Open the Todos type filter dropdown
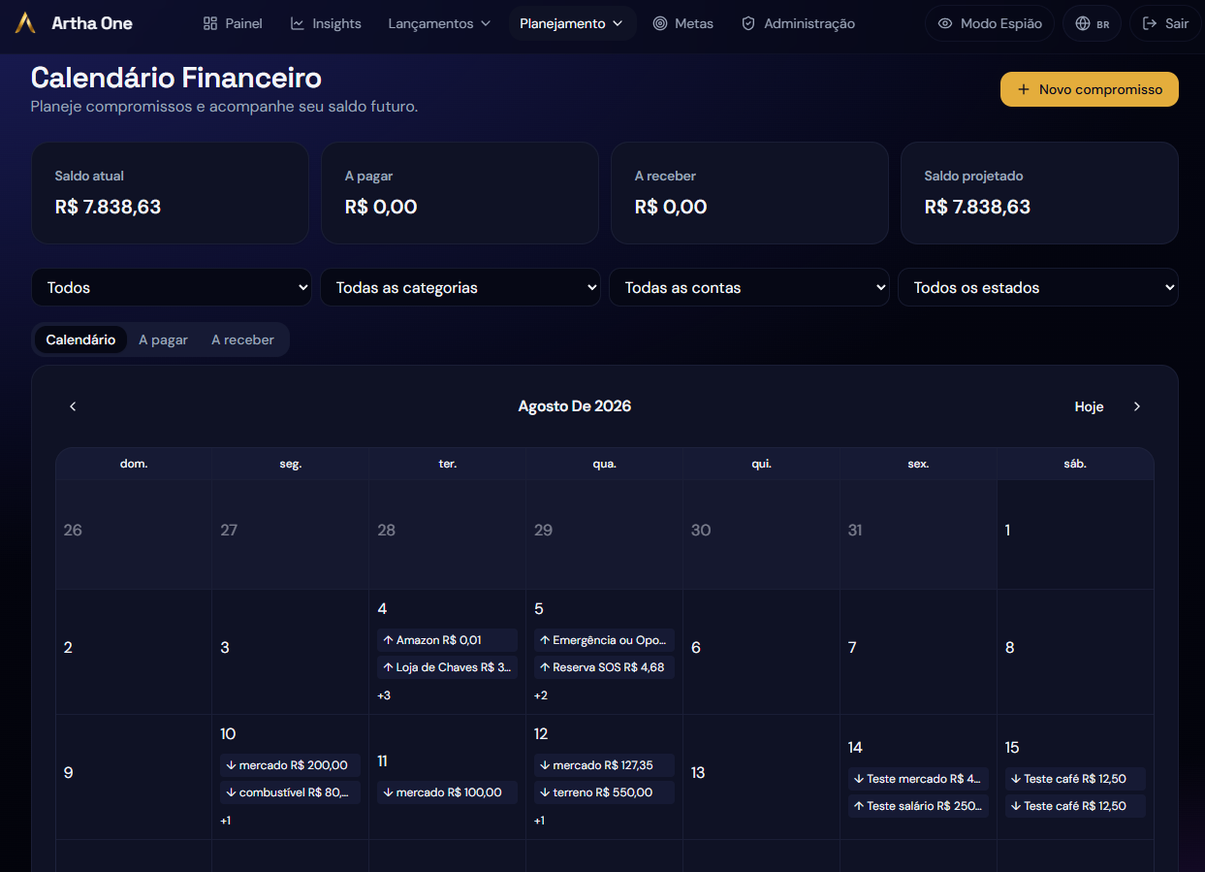1205x872 pixels. tap(172, 287)
